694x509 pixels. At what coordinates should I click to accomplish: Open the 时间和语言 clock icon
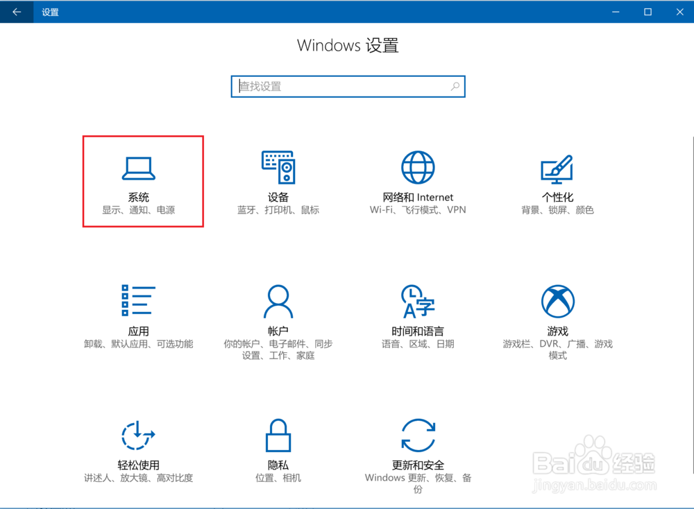click(x=417, y=301)
